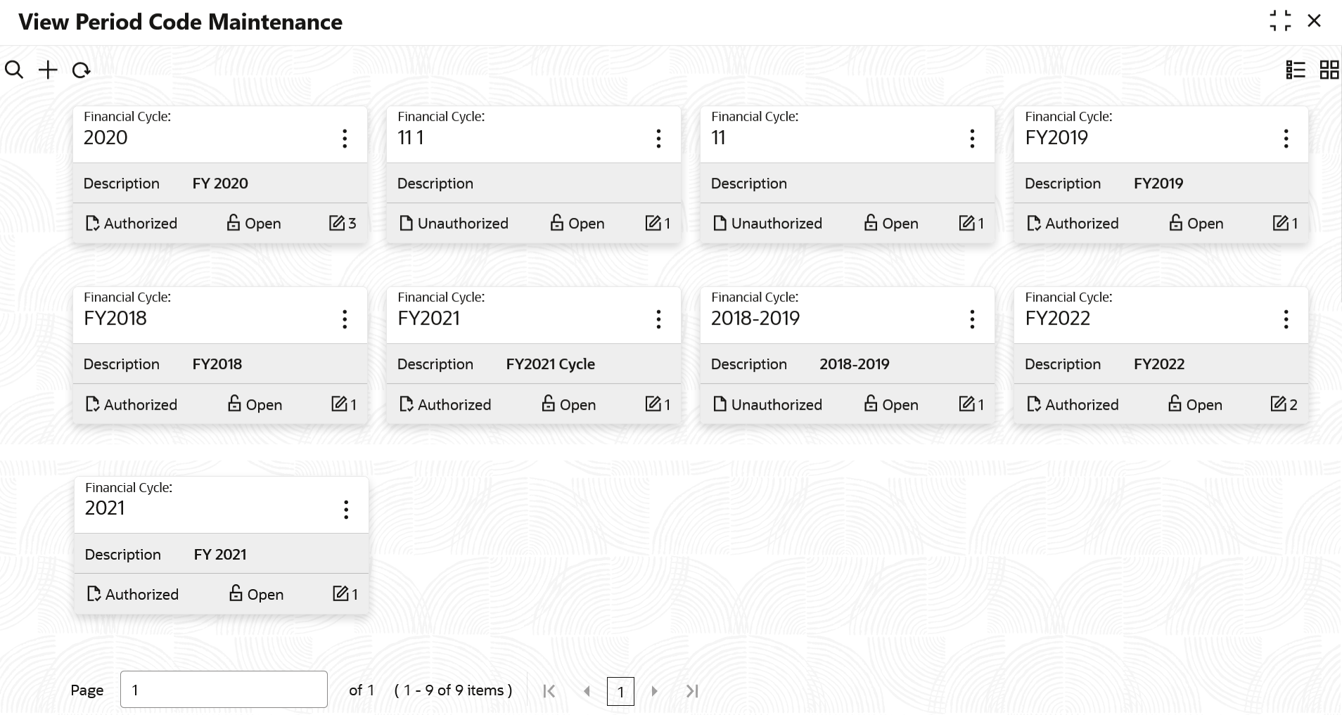Jump to first page button
The height and width of the screenshot is (715, 1342).
[x=549, y=691]
